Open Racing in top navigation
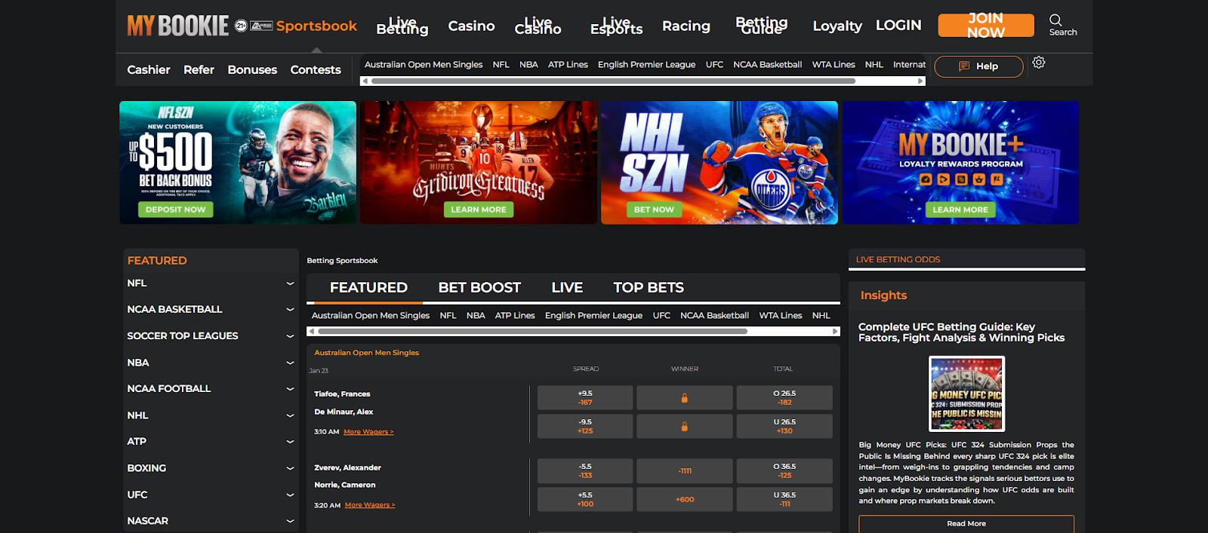This screenshot has height=533, width=1208. pyautogui.click(x=686, y=26)
